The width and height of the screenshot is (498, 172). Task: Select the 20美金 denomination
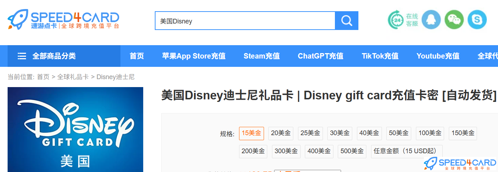click(x=281, y=133)
